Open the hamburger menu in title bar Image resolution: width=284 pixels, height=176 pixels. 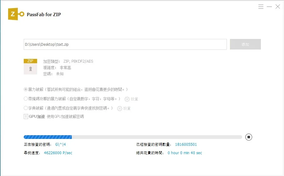pyautogui.click(x=261, y=7)
